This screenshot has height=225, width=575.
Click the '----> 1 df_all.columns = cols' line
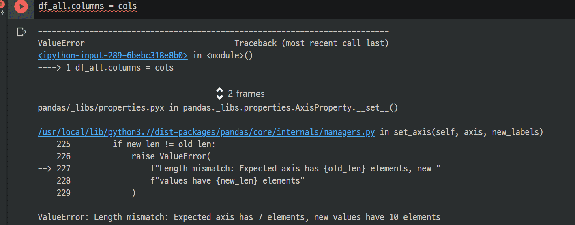(105, 67)
